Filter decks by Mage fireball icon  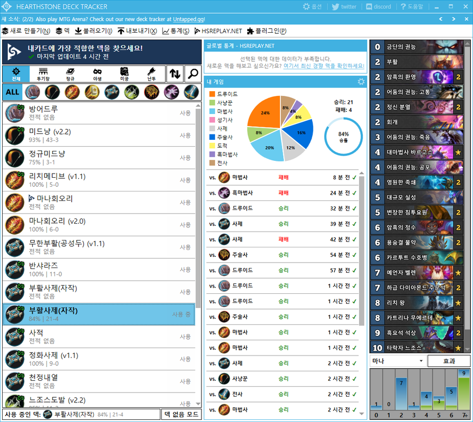(72, 92)
